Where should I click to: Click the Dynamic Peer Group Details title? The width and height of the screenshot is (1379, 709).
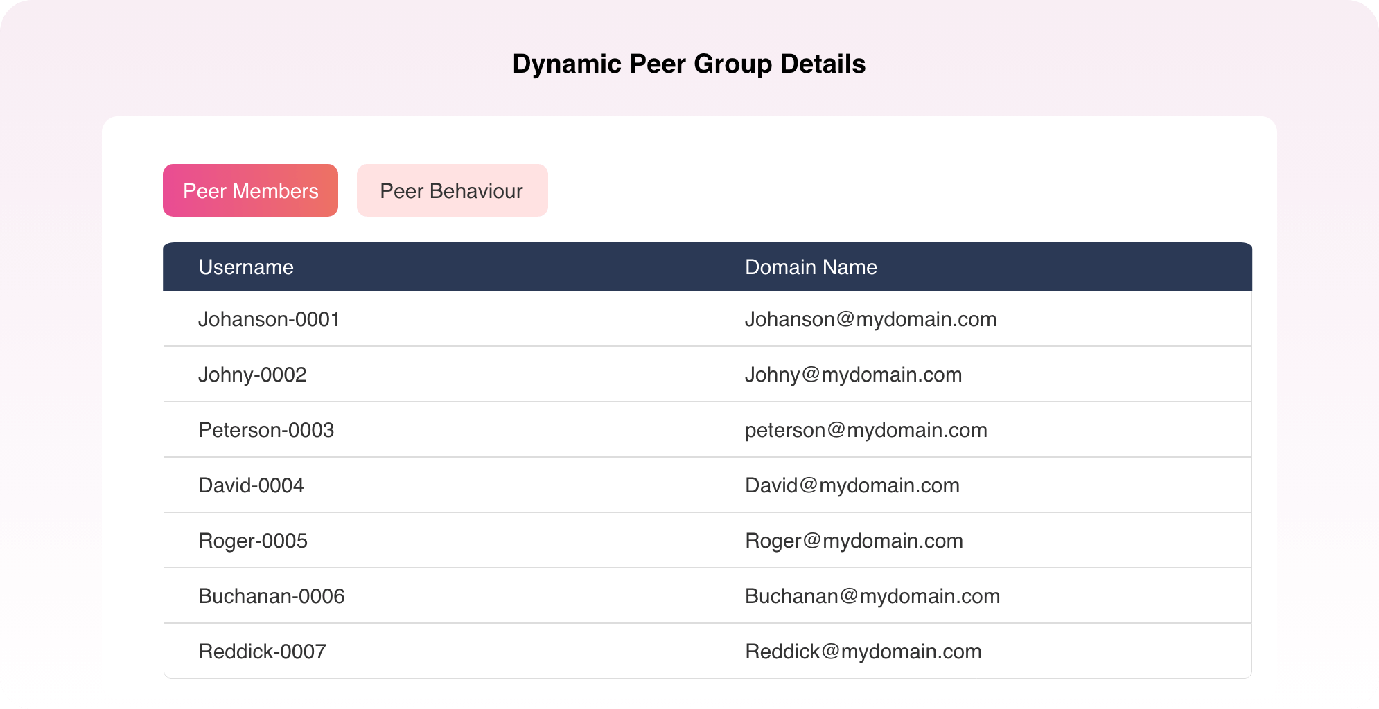click(689, 63)
